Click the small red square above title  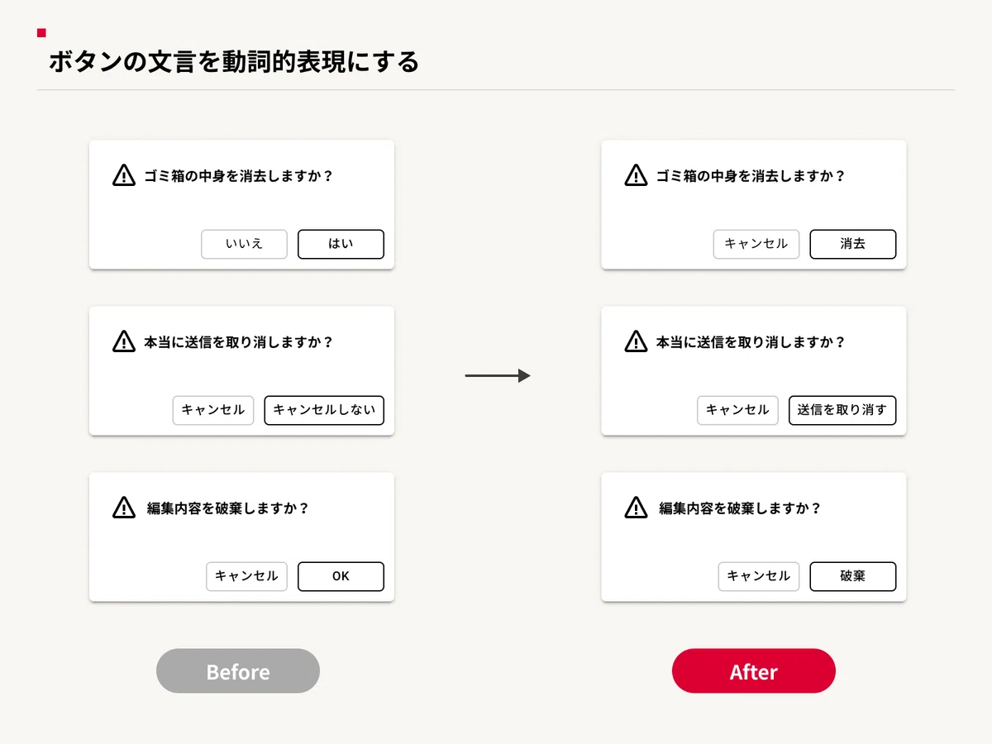click(41, 33)
